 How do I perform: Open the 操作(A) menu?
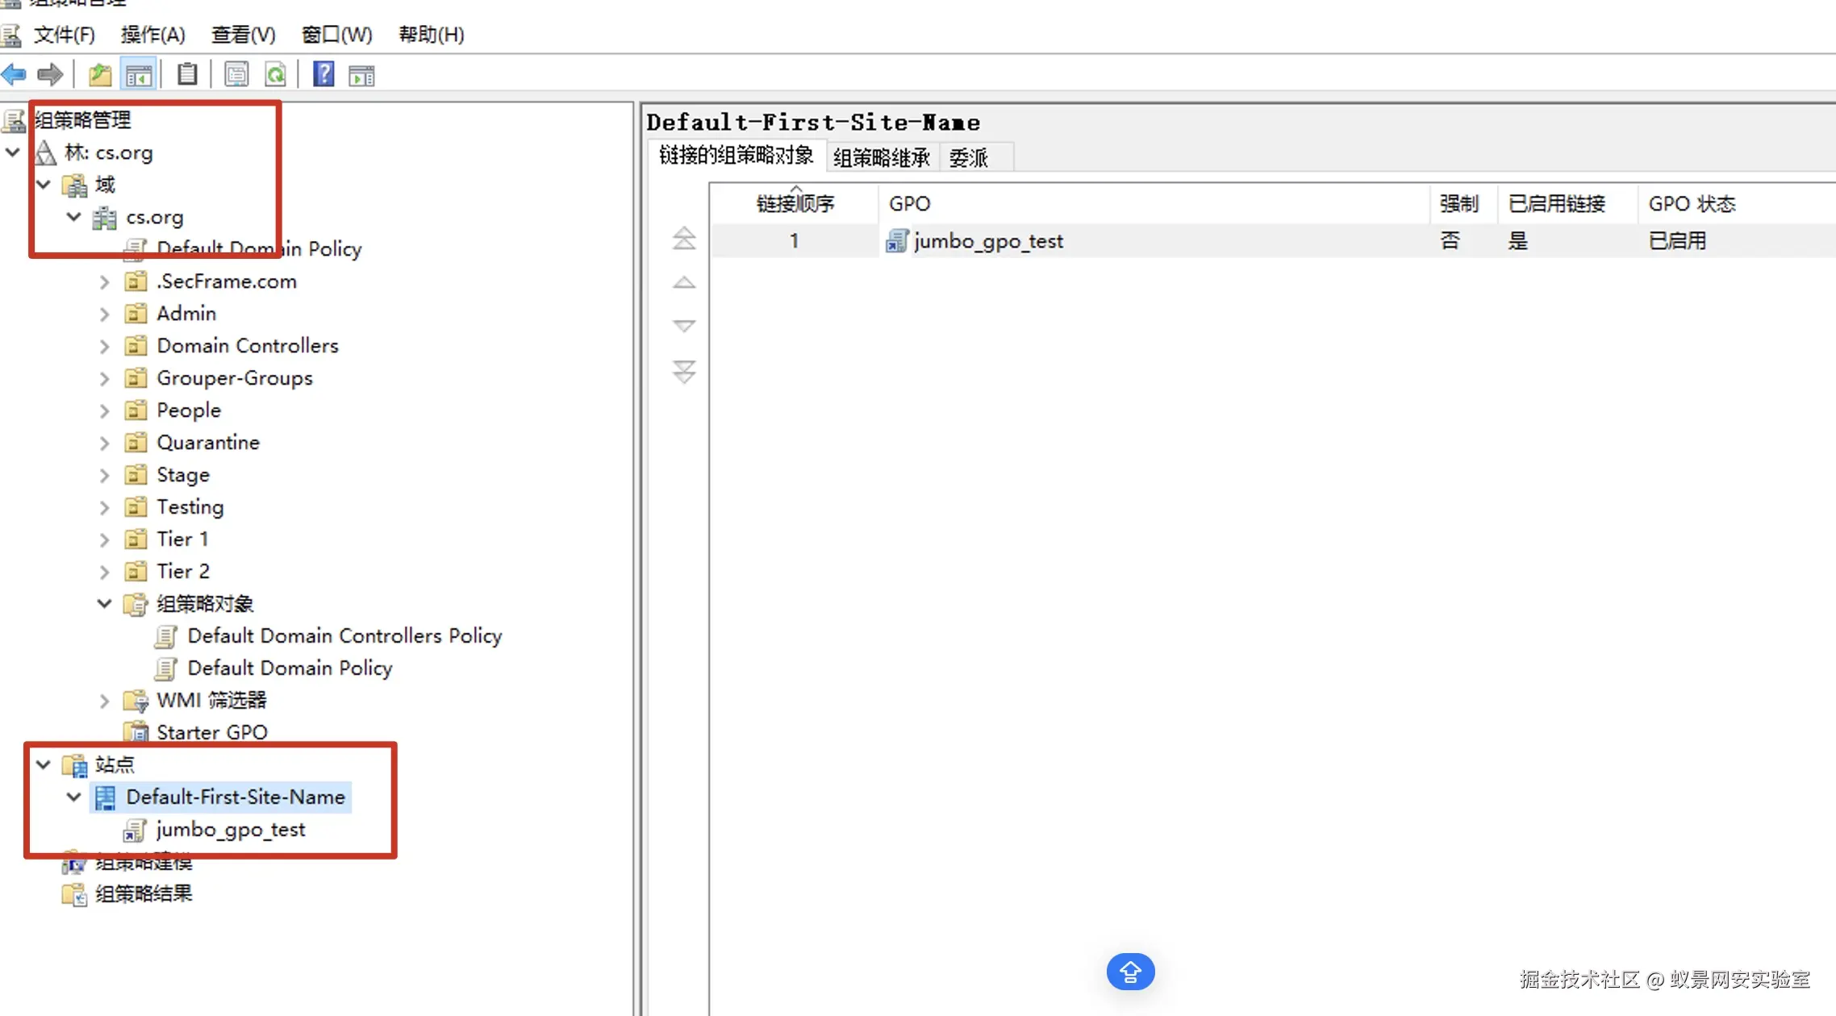152,35
